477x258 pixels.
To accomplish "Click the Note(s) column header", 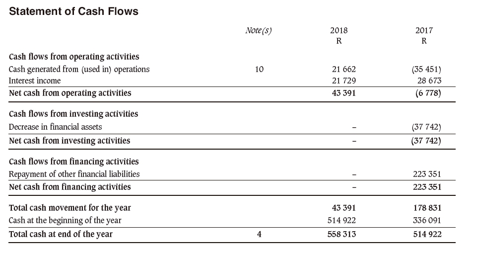I will (x=259, y=30).
